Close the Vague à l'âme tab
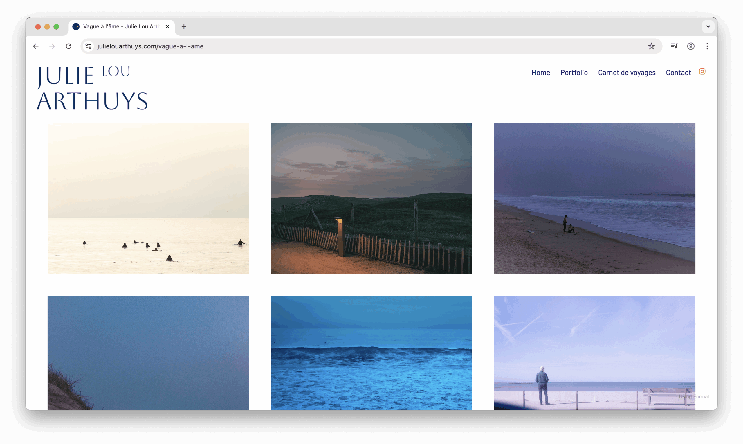The height and width of the screenshot is (444, 743). coord(167,27)
